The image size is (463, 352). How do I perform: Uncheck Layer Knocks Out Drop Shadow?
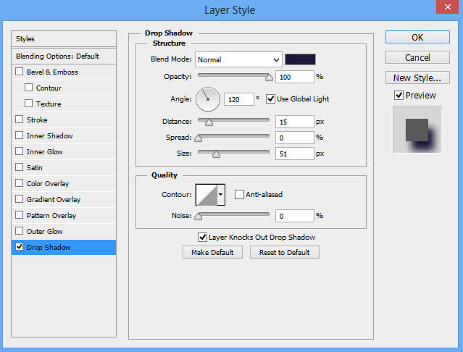[202, 237]
